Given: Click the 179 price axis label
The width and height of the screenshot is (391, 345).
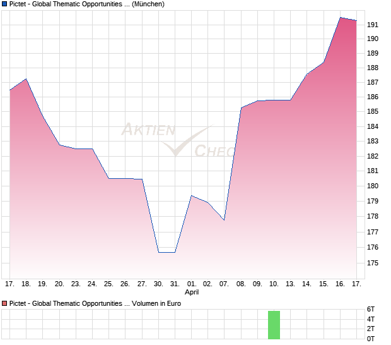Looking at the screenshot, I should click(x=373, y=201).
